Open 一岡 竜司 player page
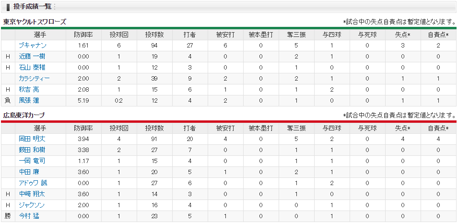This screenshot has height=223, width=458. tap(32, 161)
